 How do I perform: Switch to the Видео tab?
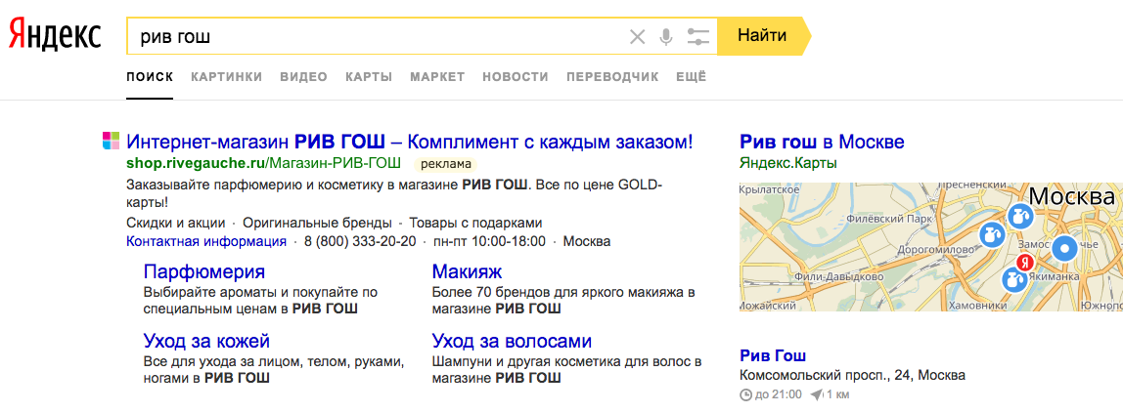point(303,77)
